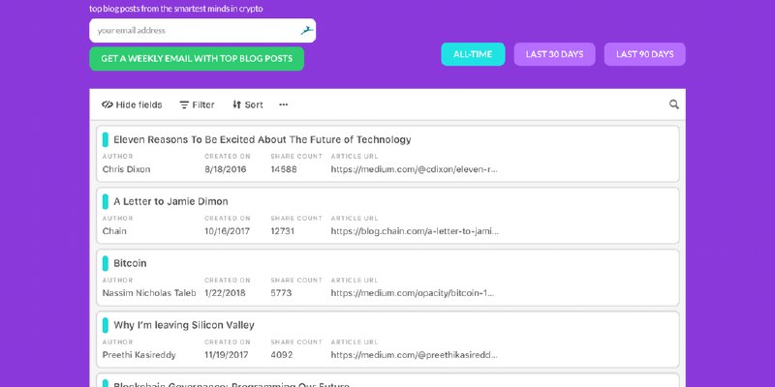This screenshot has width=775, height=387.
Task: Click share count 5773
Action: coord(281,293)
